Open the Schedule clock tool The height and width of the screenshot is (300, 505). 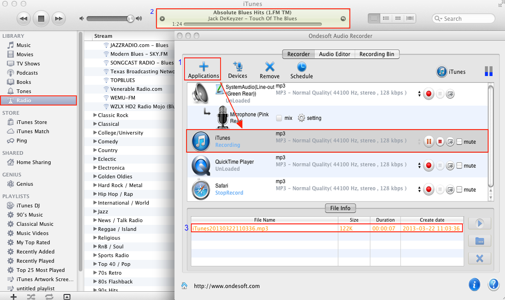click(302, 67)
